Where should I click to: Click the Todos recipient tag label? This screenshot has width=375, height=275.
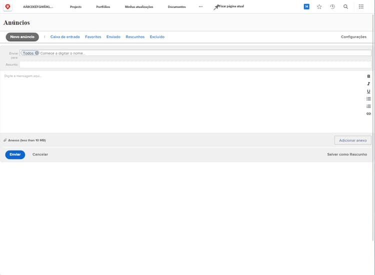coord(28,53)
